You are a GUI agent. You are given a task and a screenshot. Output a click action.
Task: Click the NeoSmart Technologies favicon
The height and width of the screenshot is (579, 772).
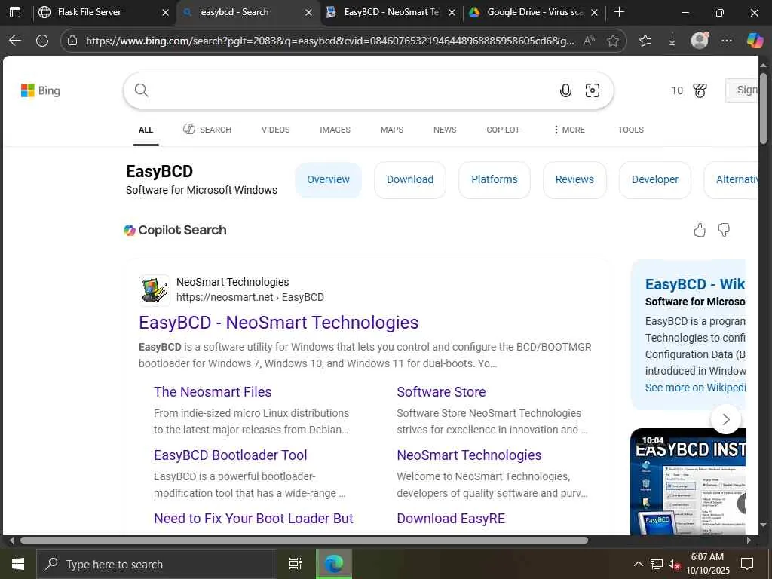(x=155, y=290)
